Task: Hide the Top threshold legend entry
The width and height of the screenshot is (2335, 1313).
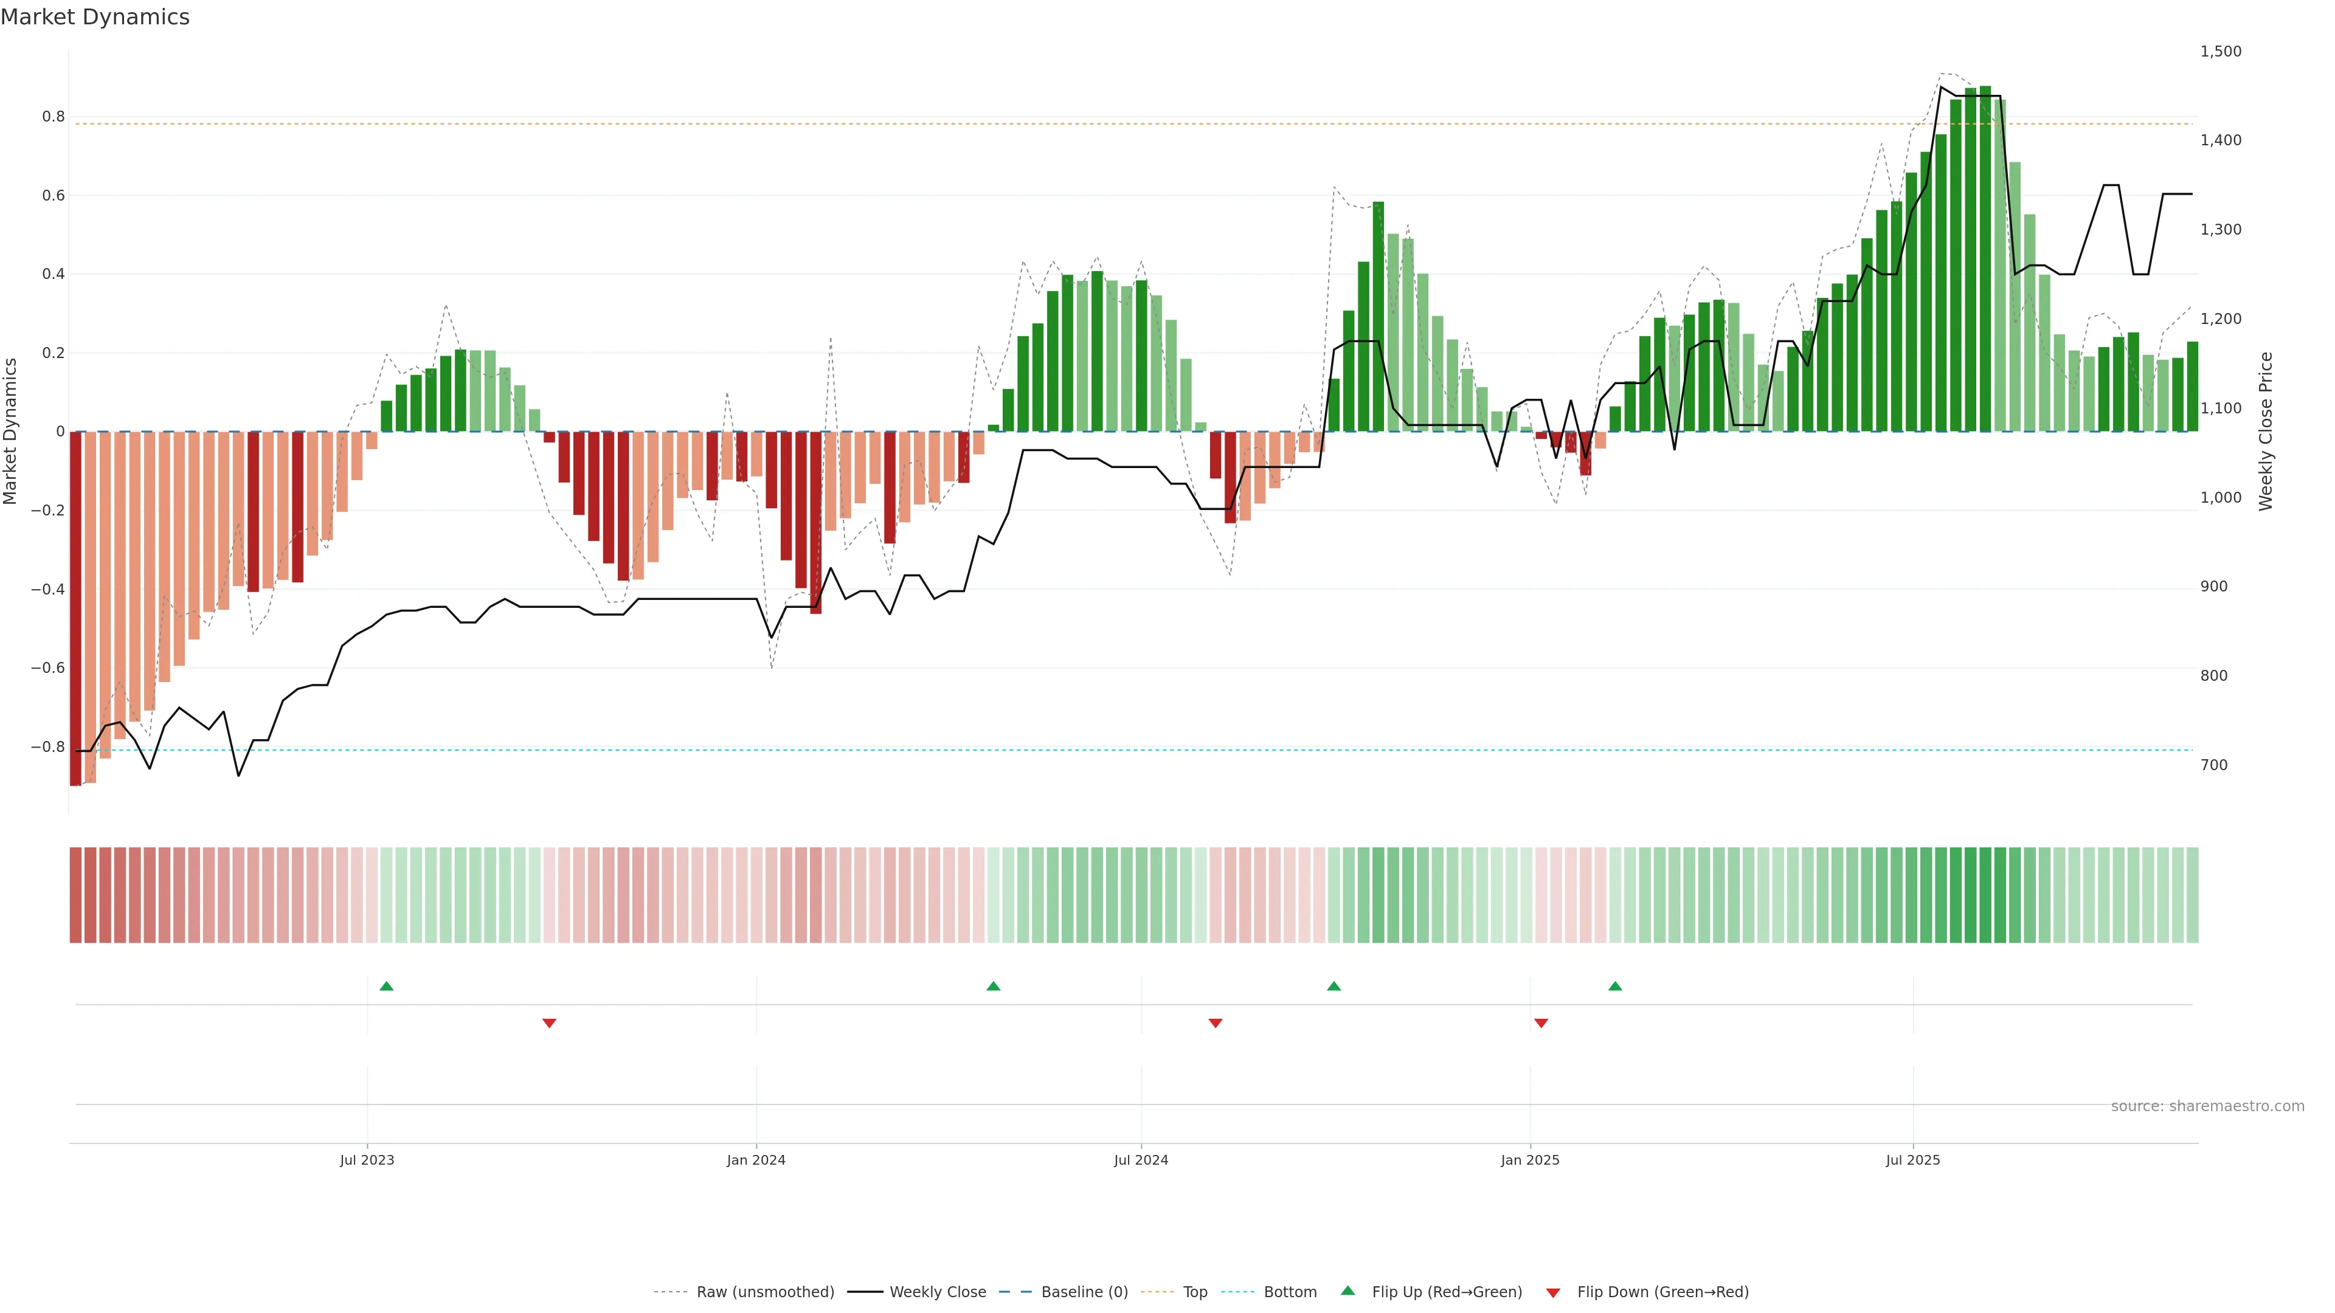Action: tap(1195, 1292)
